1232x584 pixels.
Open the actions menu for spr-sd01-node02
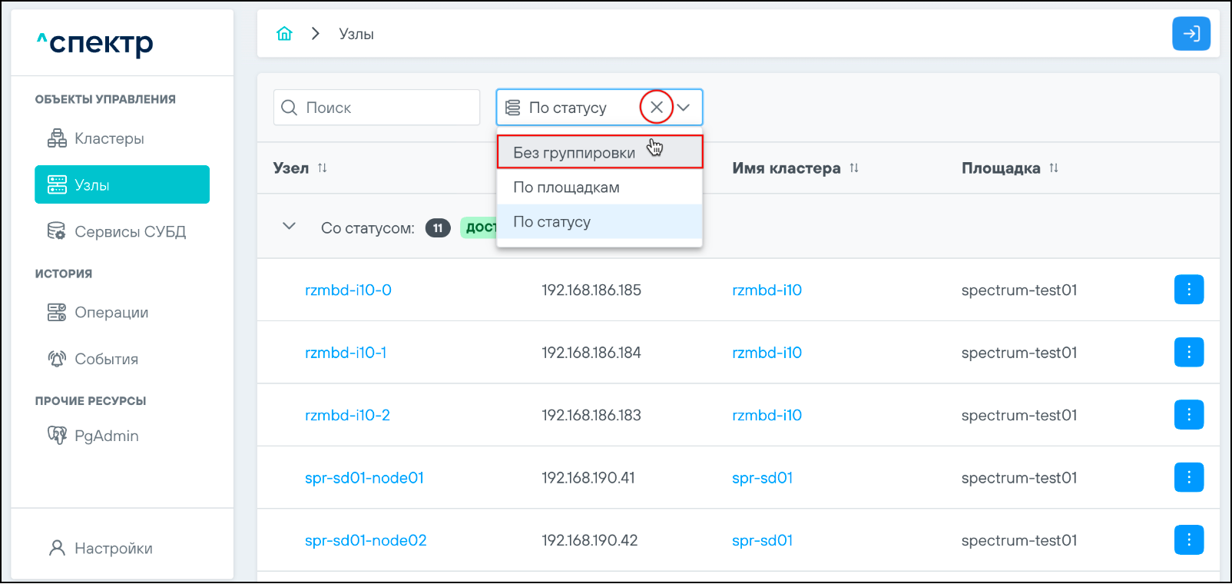point(1188,540)
